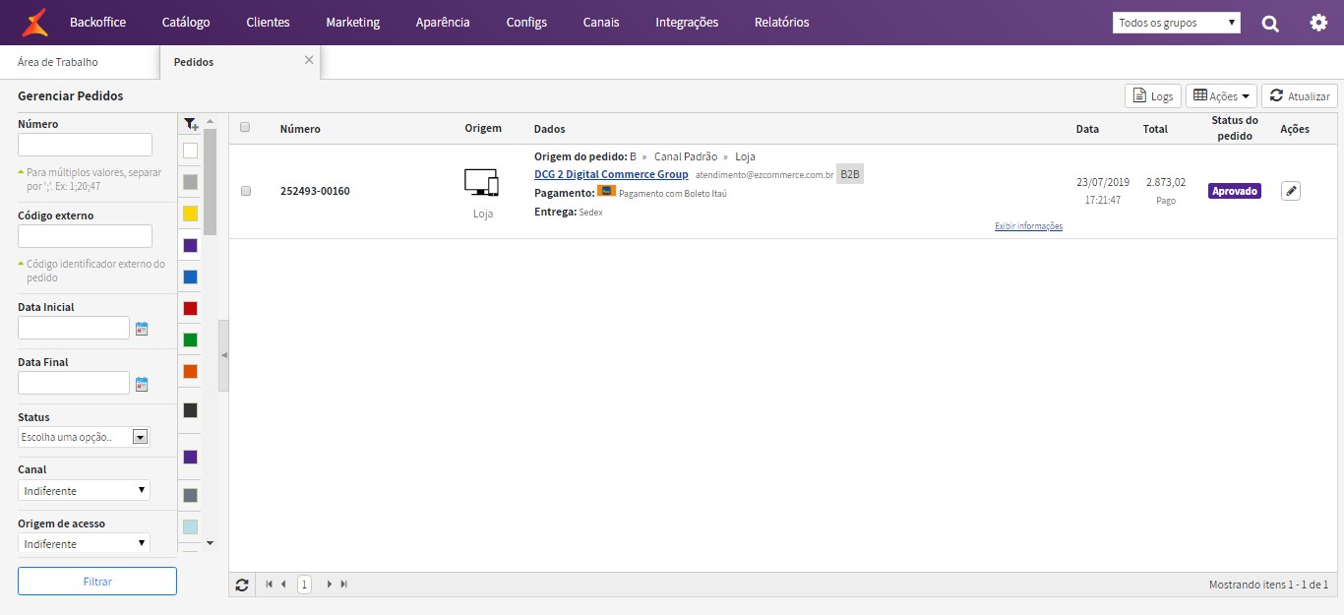Select the white color swatch

(190, 151)
